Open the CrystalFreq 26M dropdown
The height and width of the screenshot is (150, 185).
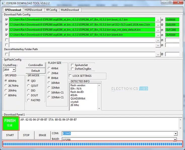(14, 70)
